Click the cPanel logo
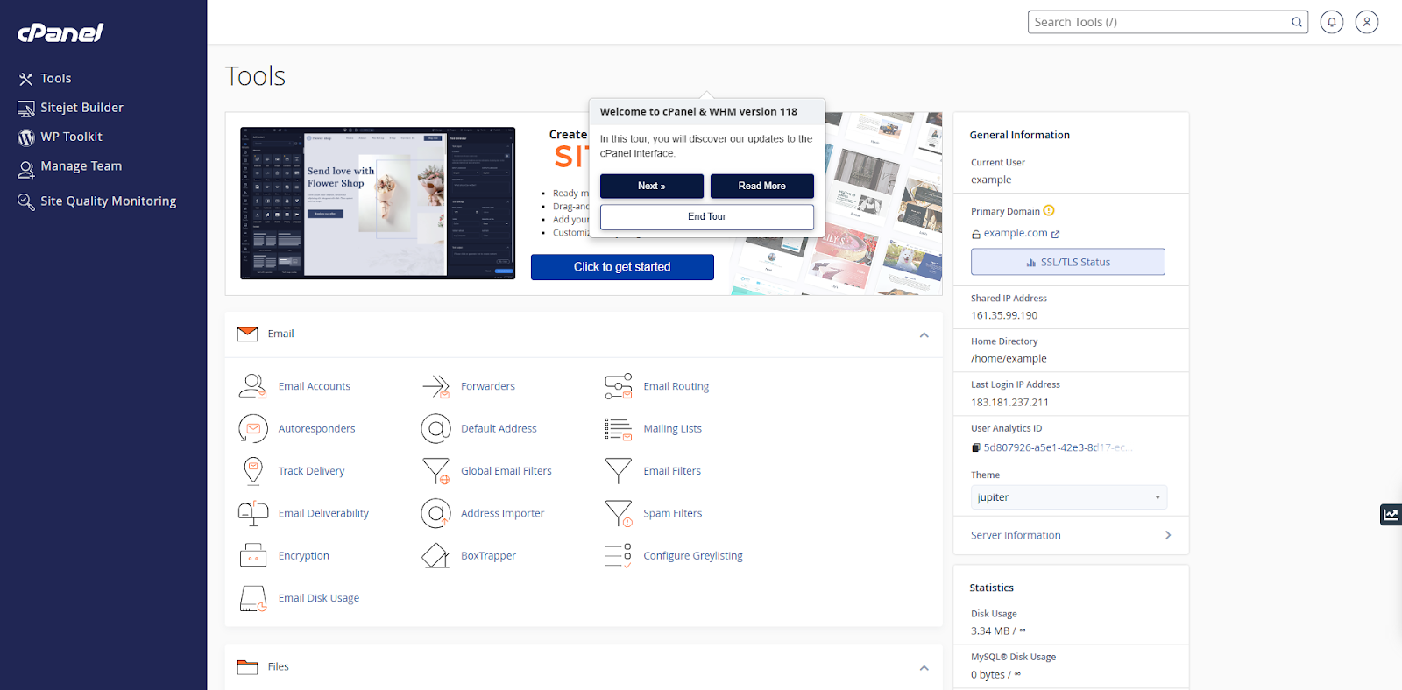The image size is (1402, 690). [60, 32]
